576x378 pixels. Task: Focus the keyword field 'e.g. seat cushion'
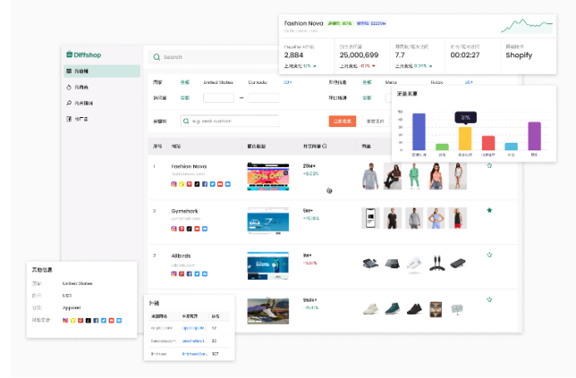pos(230,121)
